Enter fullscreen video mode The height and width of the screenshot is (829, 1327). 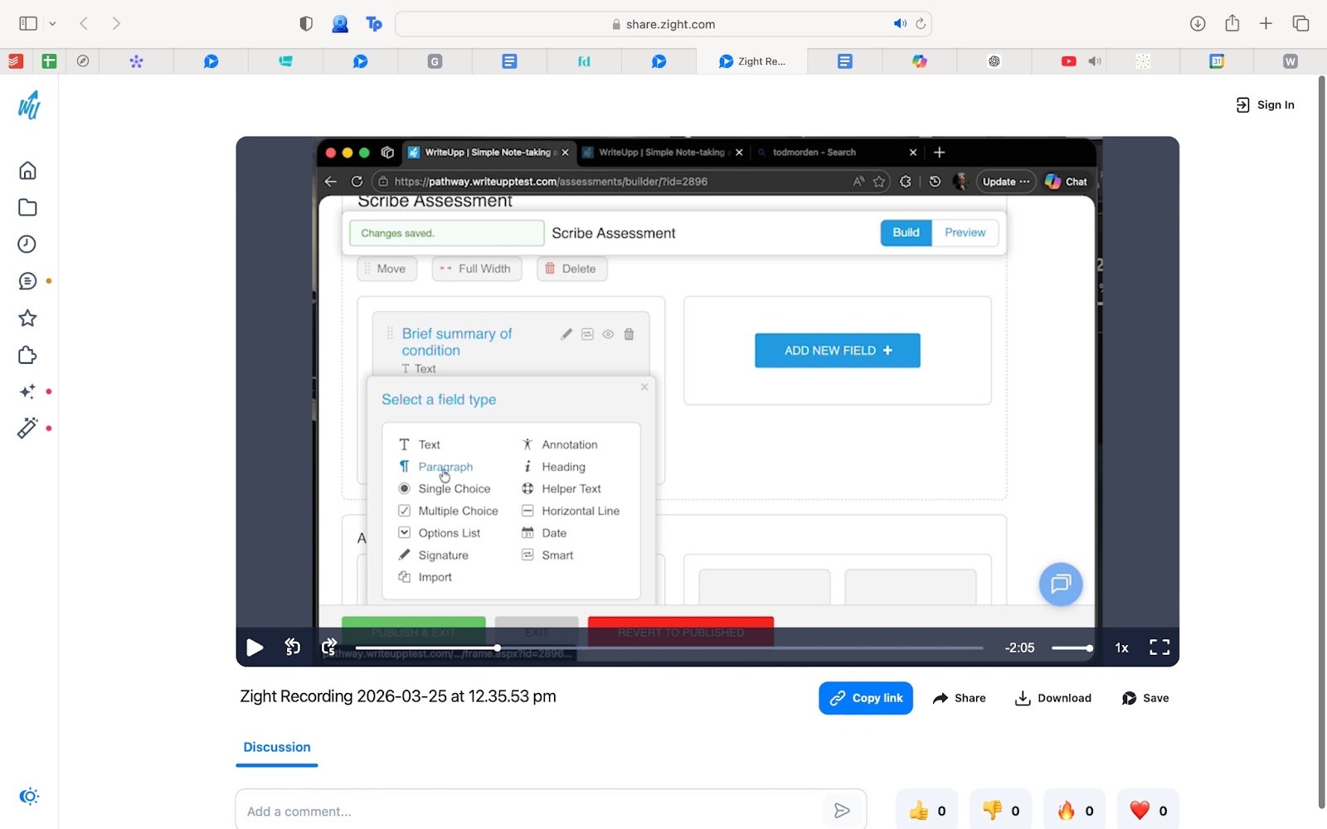coord(1159,647)
